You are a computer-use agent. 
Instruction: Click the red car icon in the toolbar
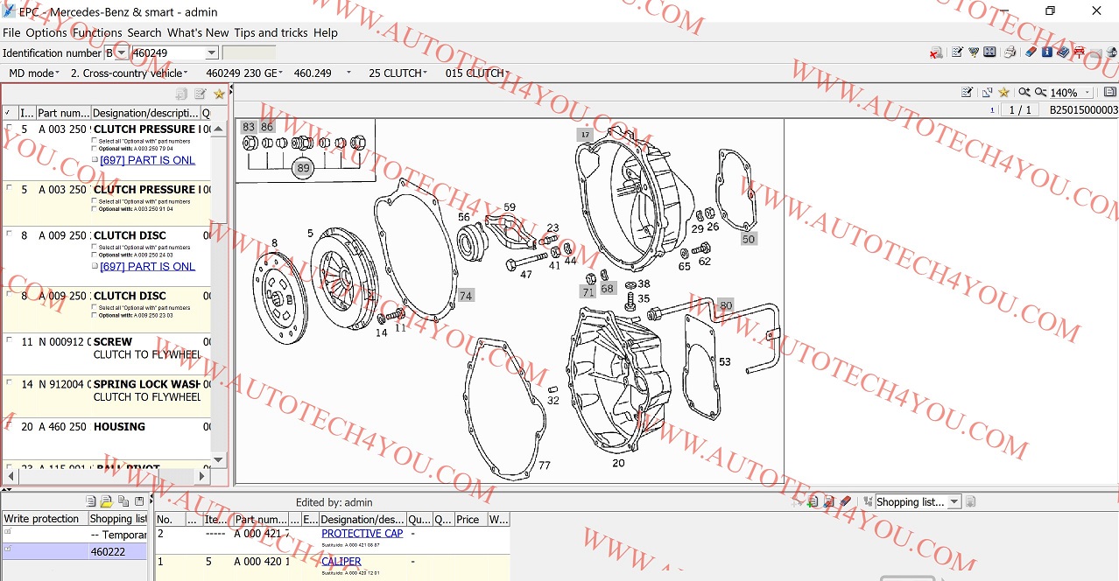tap(1079, 52)
